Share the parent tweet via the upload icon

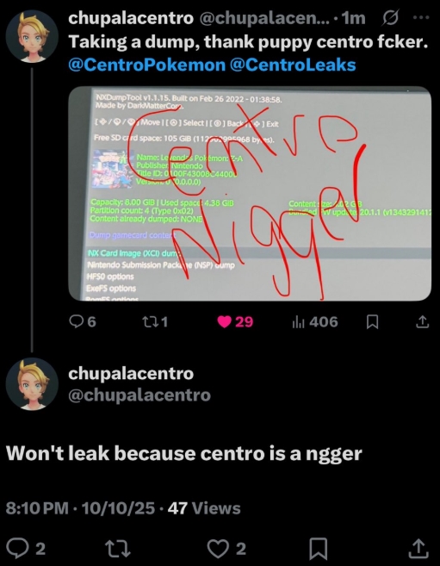pos(422,321)
